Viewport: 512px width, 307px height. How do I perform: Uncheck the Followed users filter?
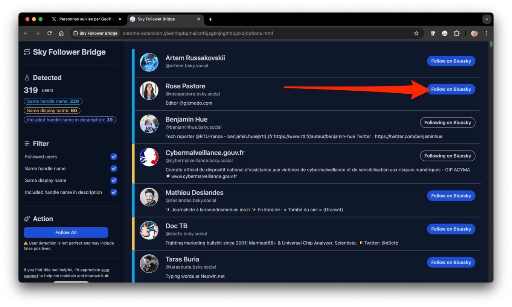tap(114, 157)
